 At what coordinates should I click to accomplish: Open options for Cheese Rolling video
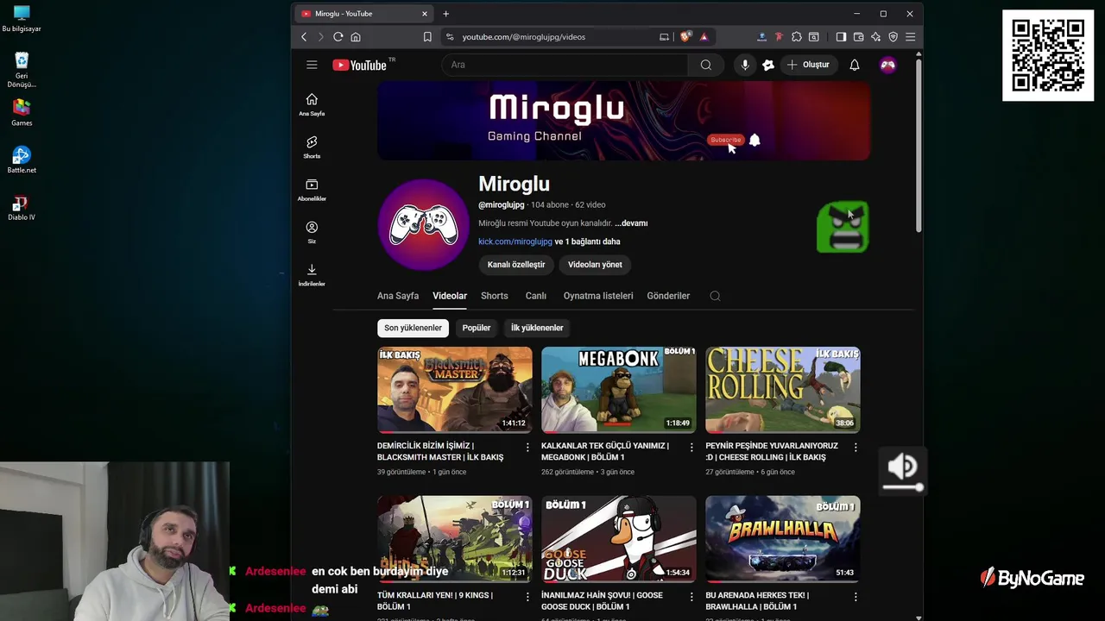(856, 447)
